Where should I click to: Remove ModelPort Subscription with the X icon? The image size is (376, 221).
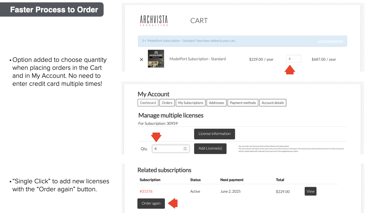pos(141,59)
